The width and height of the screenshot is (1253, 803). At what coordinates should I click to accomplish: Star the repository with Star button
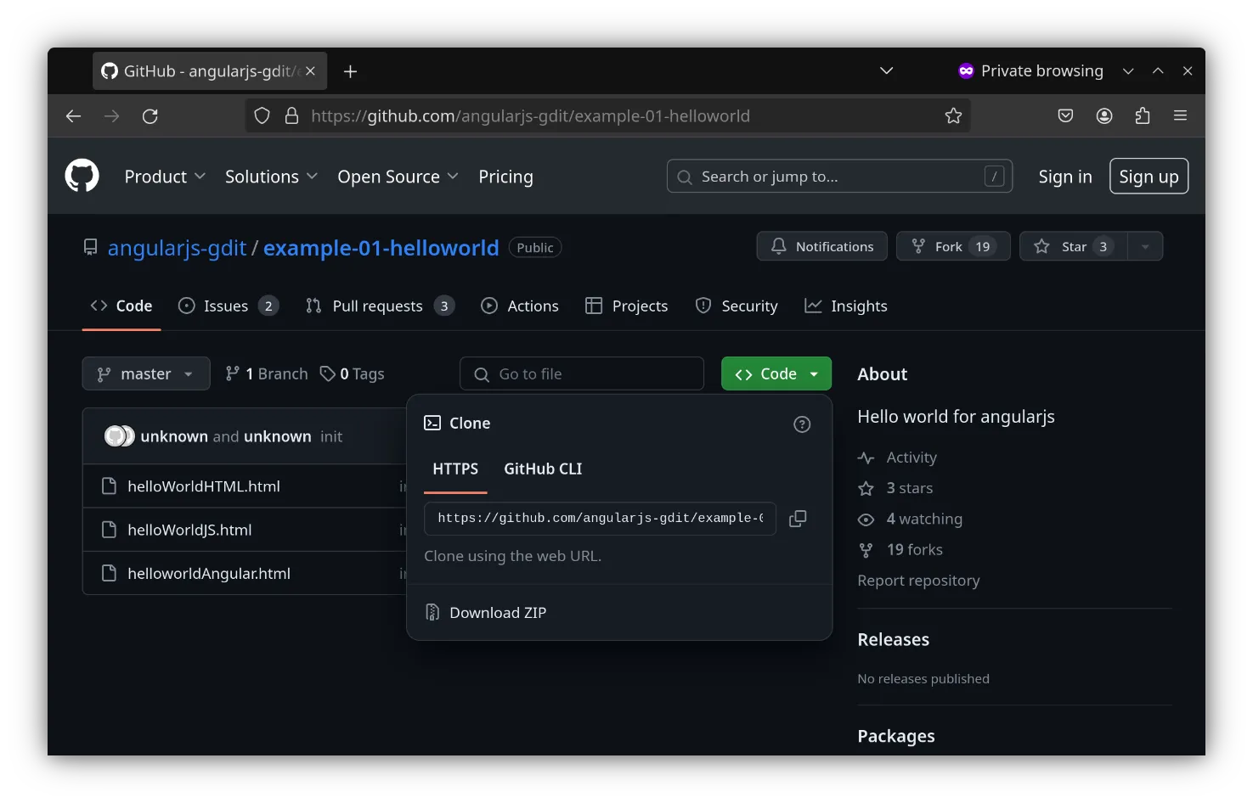1073,247
